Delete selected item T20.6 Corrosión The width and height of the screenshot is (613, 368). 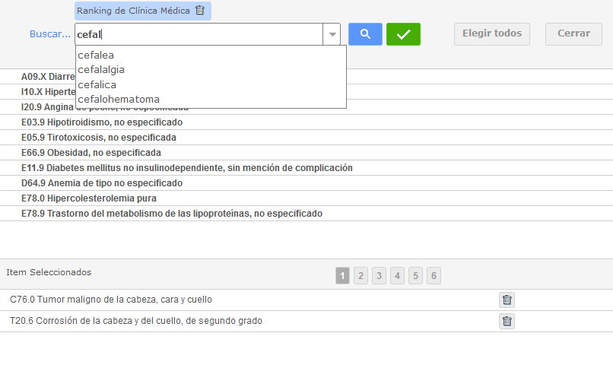(507, 322)
